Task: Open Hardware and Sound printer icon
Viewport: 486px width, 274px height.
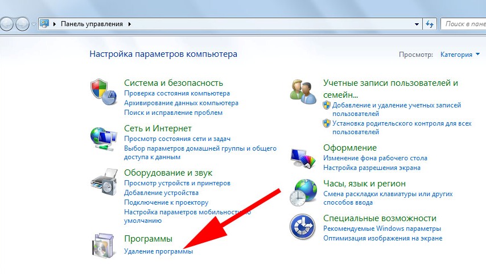Action: 104,182
